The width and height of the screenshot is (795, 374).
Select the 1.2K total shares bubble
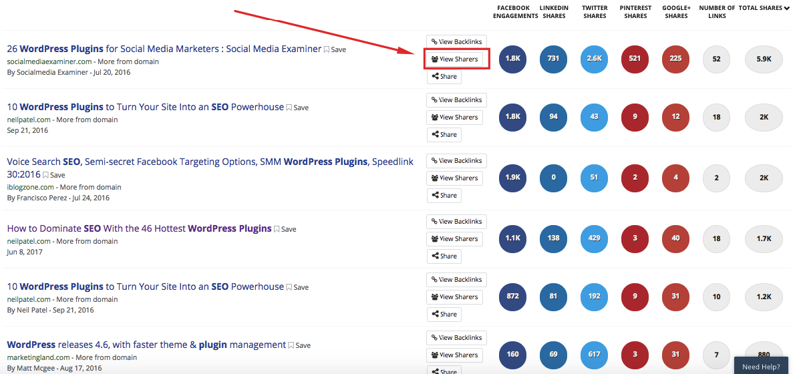point(764,297)
